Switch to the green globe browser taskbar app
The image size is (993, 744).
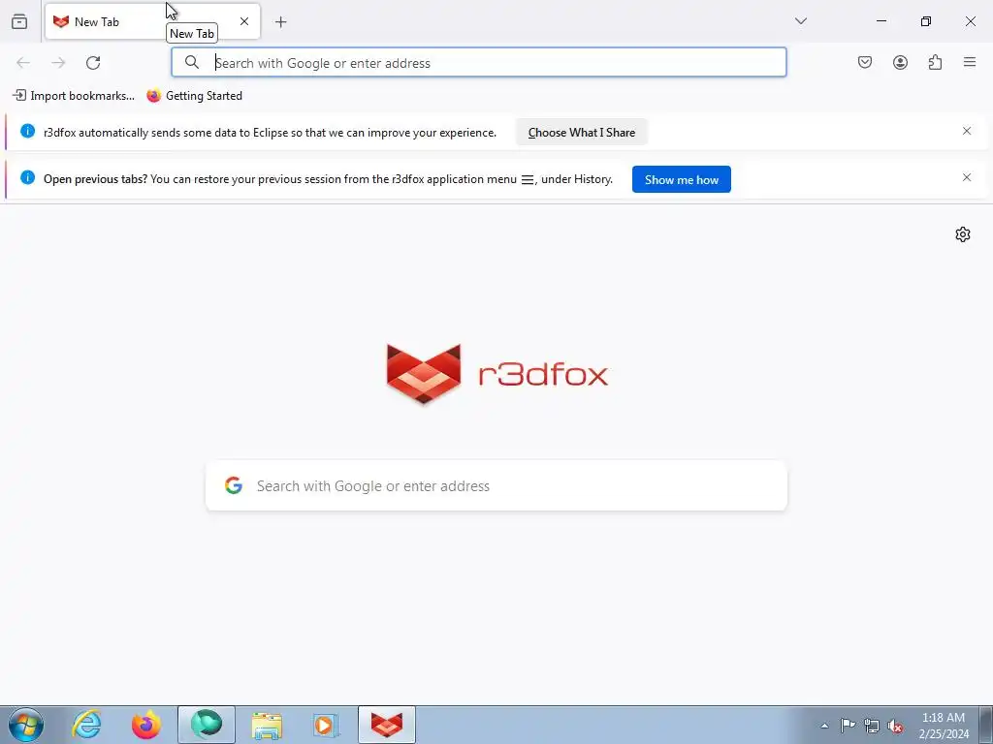tap(207, 725)
